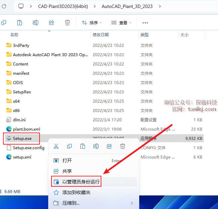218x209 pixels.
Task: Click the blank document icon of Setup.exe.config
Action: coord(9,148)
